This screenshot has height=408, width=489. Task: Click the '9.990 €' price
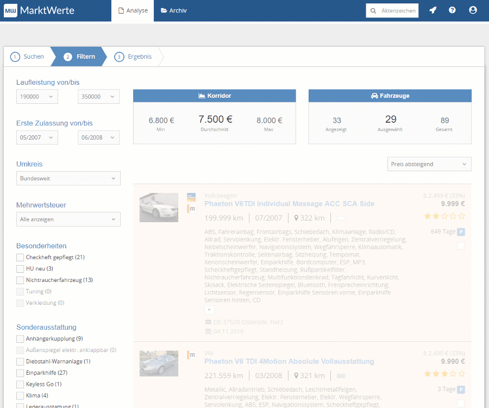(x=453, y=361)
